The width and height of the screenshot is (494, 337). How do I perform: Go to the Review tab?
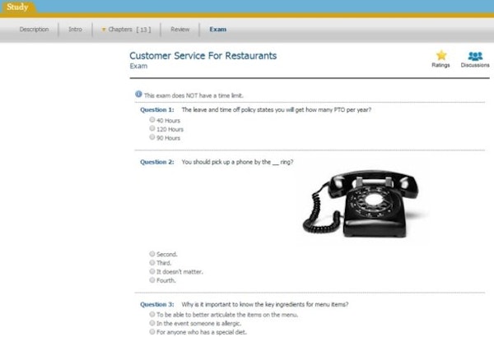[179, 30]
